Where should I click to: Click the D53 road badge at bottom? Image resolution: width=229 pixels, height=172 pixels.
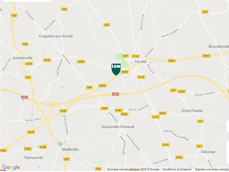(x=98, y=169)
